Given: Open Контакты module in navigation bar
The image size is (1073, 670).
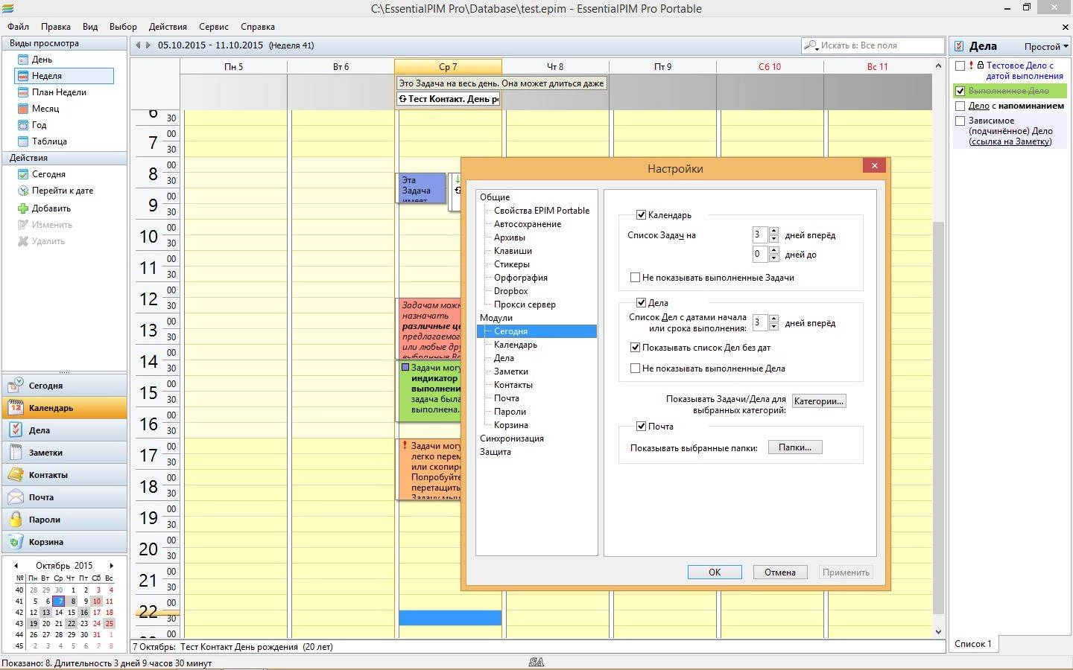Looking at the screenshot, I should click(64, 475).
